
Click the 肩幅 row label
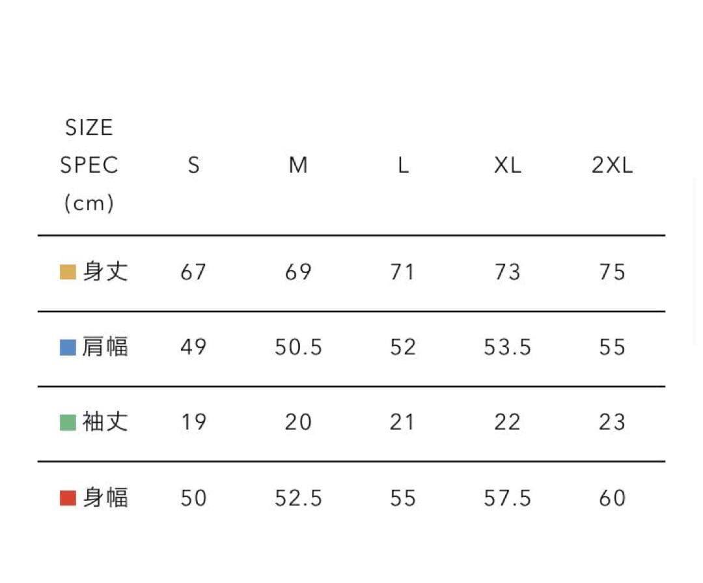[x=105, y=347]
